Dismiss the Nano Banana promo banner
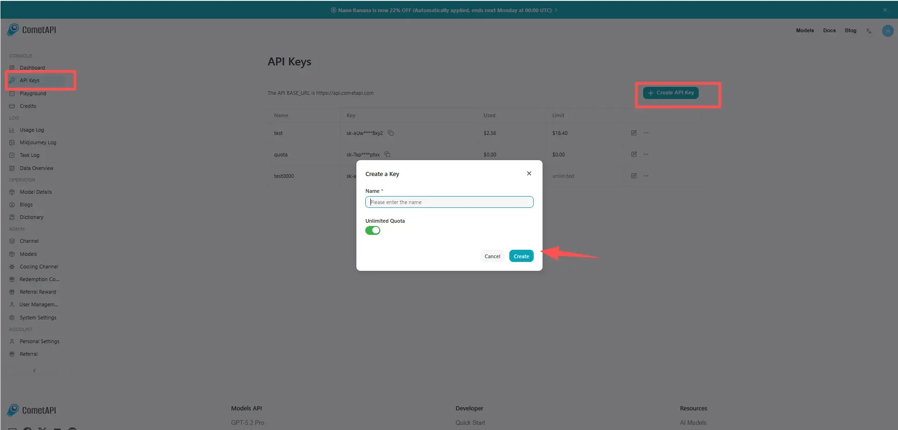Image resolution: width=898 pixels, height=430 pixels. pyautogui.click(x=884, y=10)
